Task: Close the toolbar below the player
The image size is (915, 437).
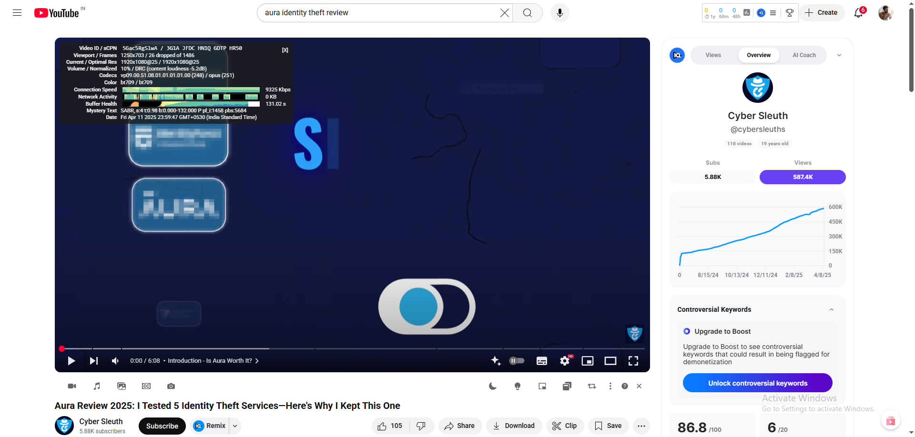Action: (639, 386)
